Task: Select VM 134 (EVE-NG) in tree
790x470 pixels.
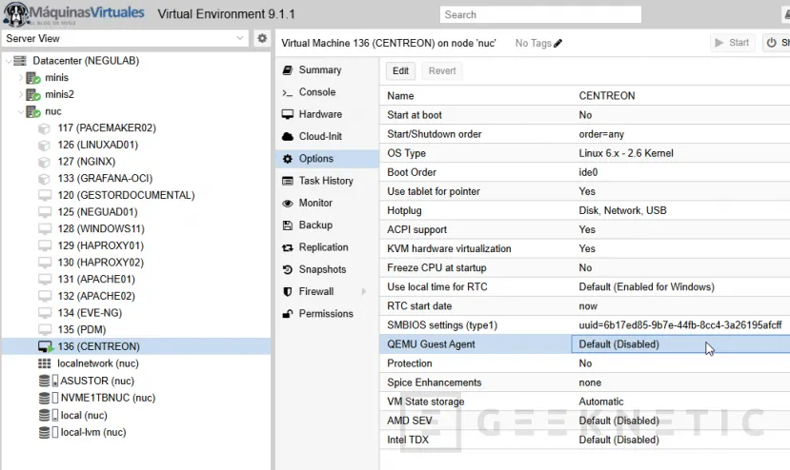Action: 136,313
